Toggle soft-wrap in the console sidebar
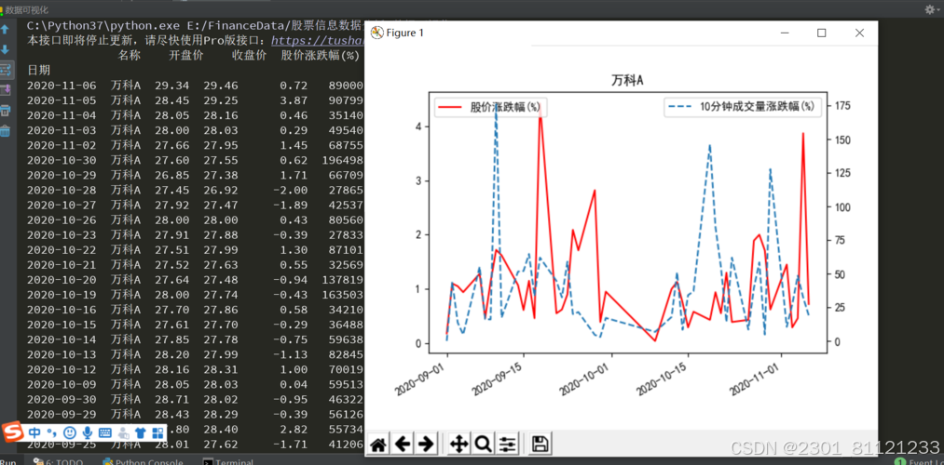The height and width of the screenshot is (465, 944). (6, 70)
